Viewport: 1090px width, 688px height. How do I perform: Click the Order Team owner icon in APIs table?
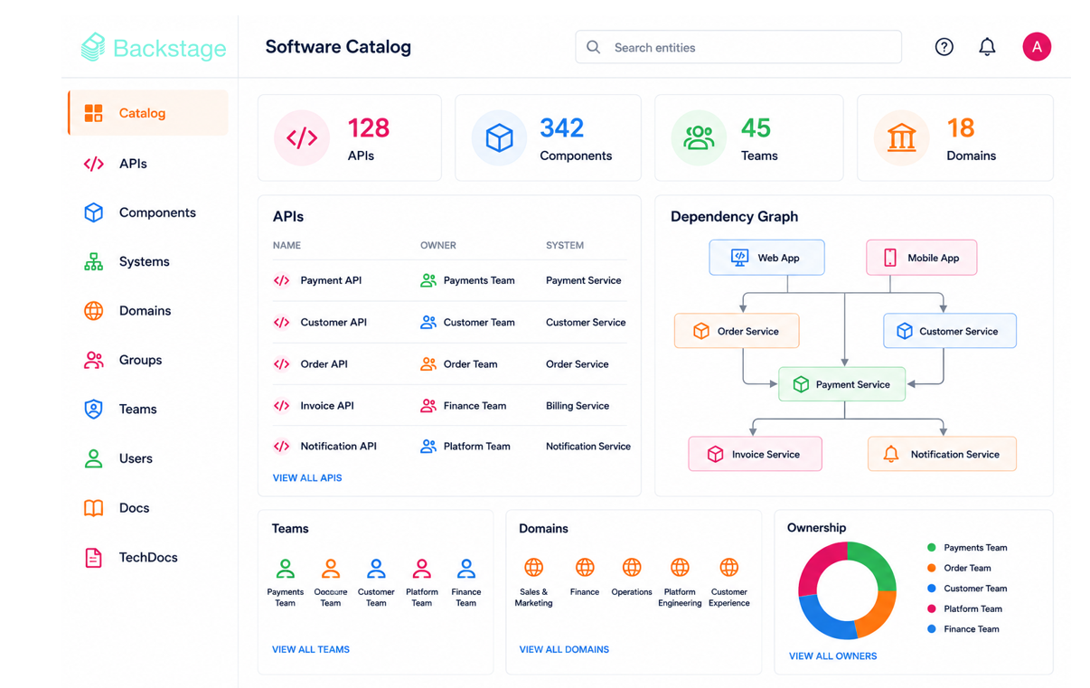(x=428, y=364)
